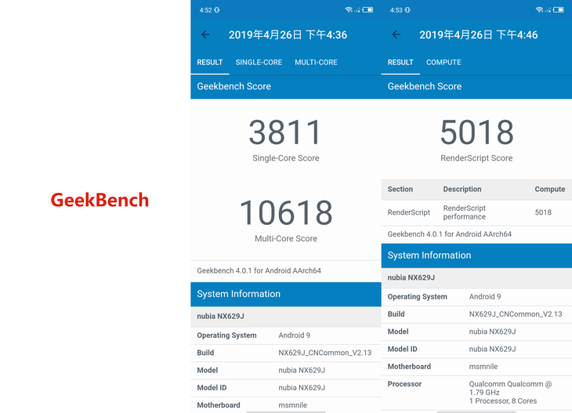The image size is (572, 413).
Task: Select RESULT tab in right screen
Action: click(x=400, y=63)
